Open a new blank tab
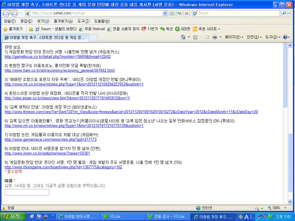Screen dimensions: 295x221 coord(93,38)
